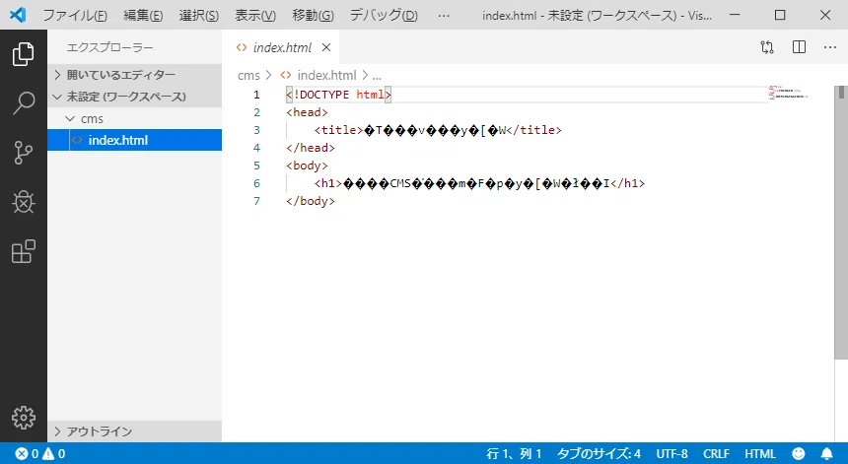Click the <h1> line with CMS text
Screen dimensions: 848x464
(479, 183)
